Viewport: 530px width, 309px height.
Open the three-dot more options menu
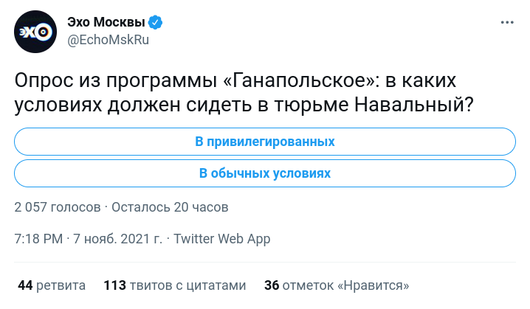(507, 23)
